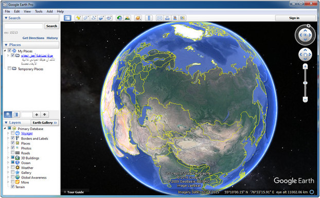Click the Email envelope icon
This screenshot has width=320, height=198.
coord(159,18)
